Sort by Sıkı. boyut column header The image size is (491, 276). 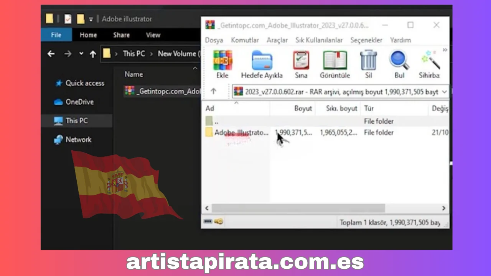coord(338,108)
